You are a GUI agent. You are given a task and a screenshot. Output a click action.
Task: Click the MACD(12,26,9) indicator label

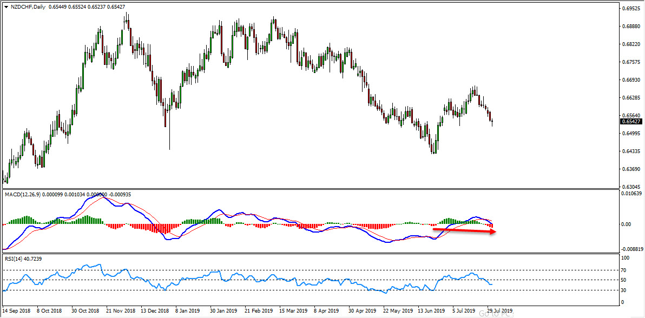(x=23, y=194)
